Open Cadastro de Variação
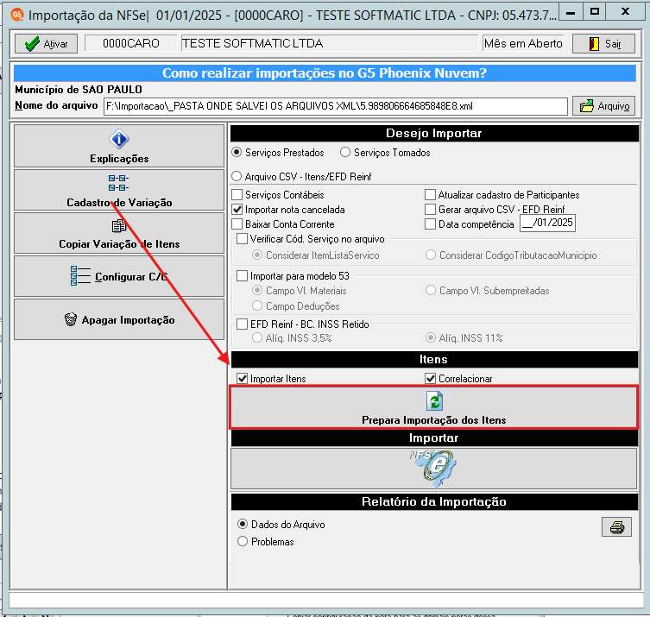The width and height of the screenshot is (650, 617). [x=119, y=190]
